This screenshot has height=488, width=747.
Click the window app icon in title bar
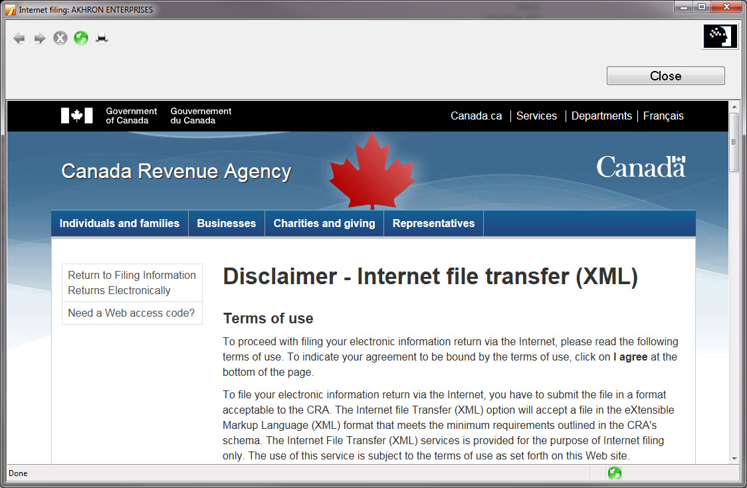click(x=11, y=9)
